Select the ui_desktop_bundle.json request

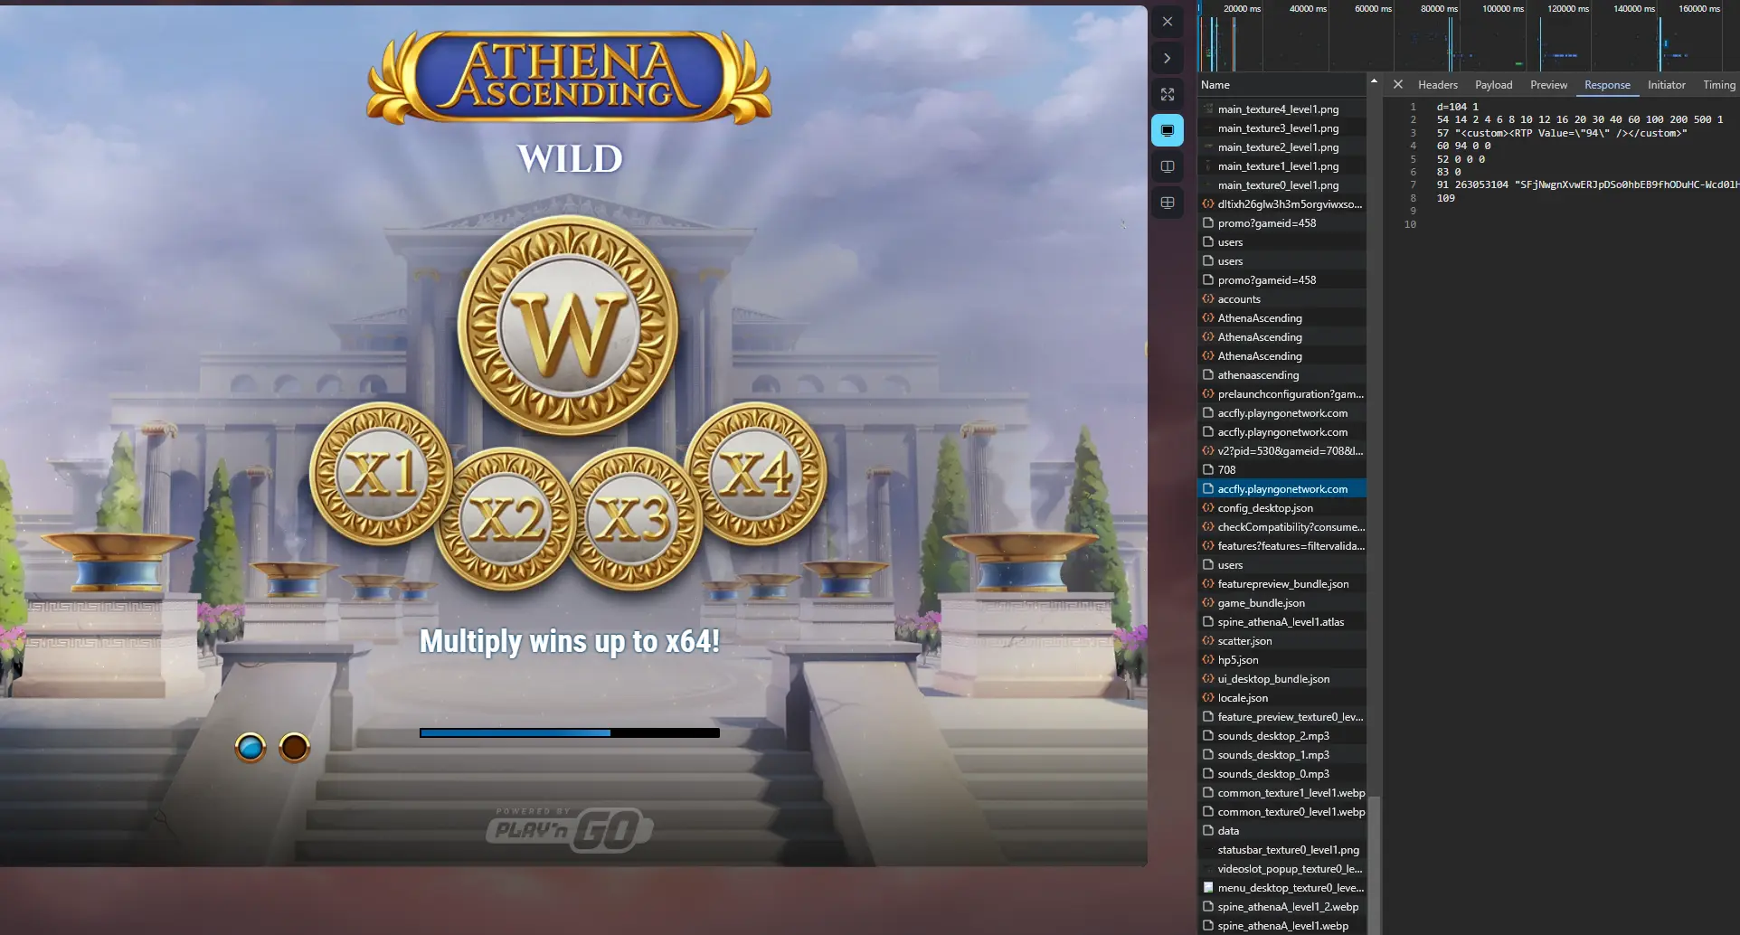pos(1281,678)
